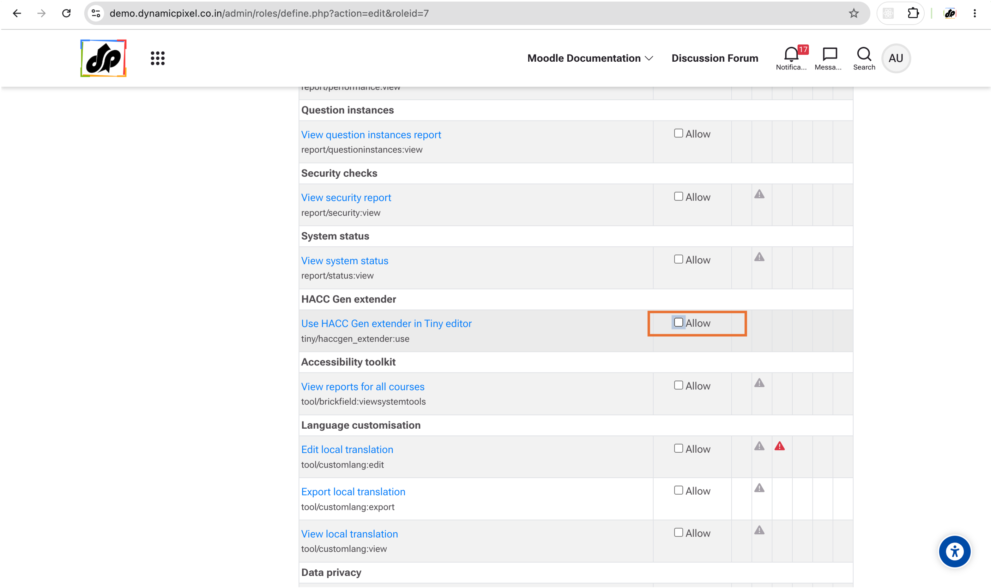
Task: Click grey risk icon for Edit local translation
Action: 759,446
